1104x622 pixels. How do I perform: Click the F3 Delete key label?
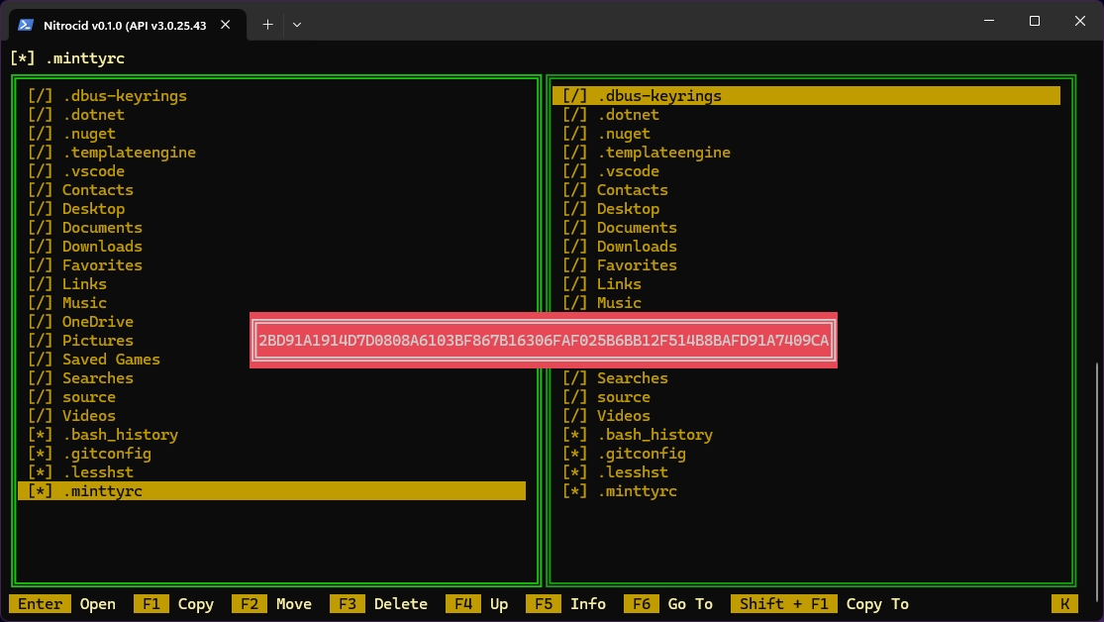tap(383, 604)
